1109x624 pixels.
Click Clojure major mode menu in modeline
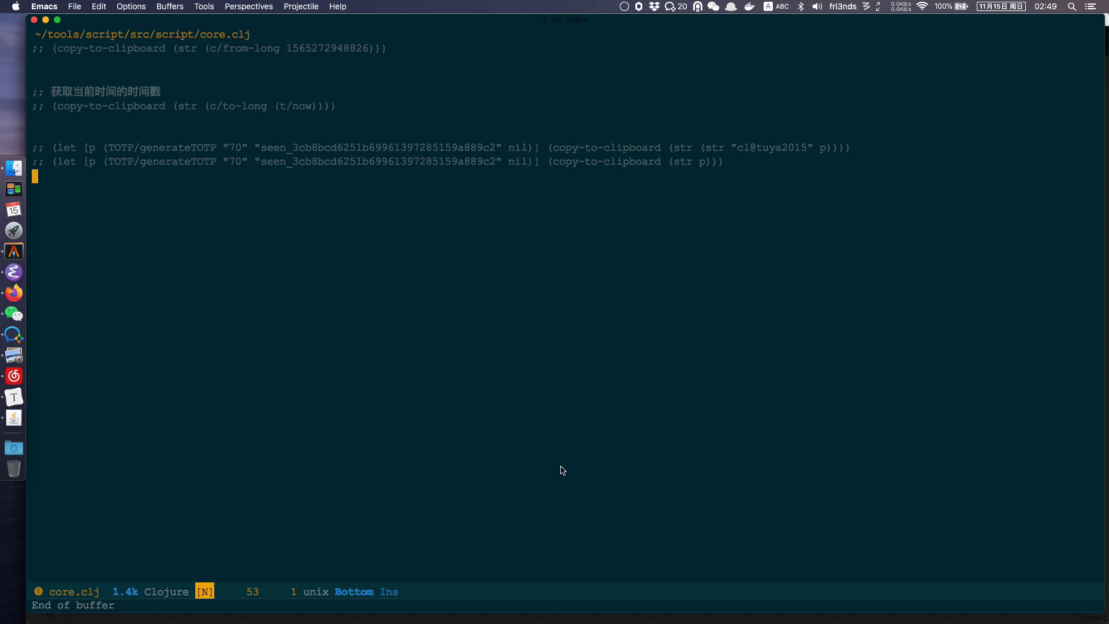point(166,592)
